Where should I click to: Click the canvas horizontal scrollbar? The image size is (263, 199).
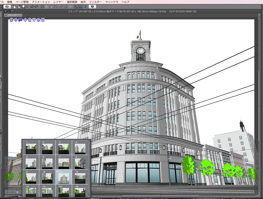(x=160, y=196)
